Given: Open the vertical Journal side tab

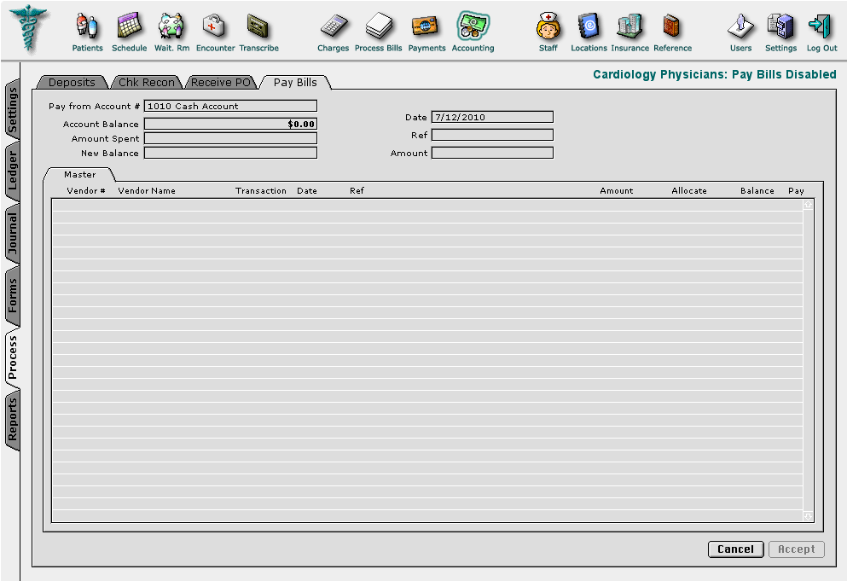Looking at the screenshot, I should [13, 233].
